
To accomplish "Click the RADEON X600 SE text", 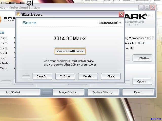I will (x=135, y=43).
